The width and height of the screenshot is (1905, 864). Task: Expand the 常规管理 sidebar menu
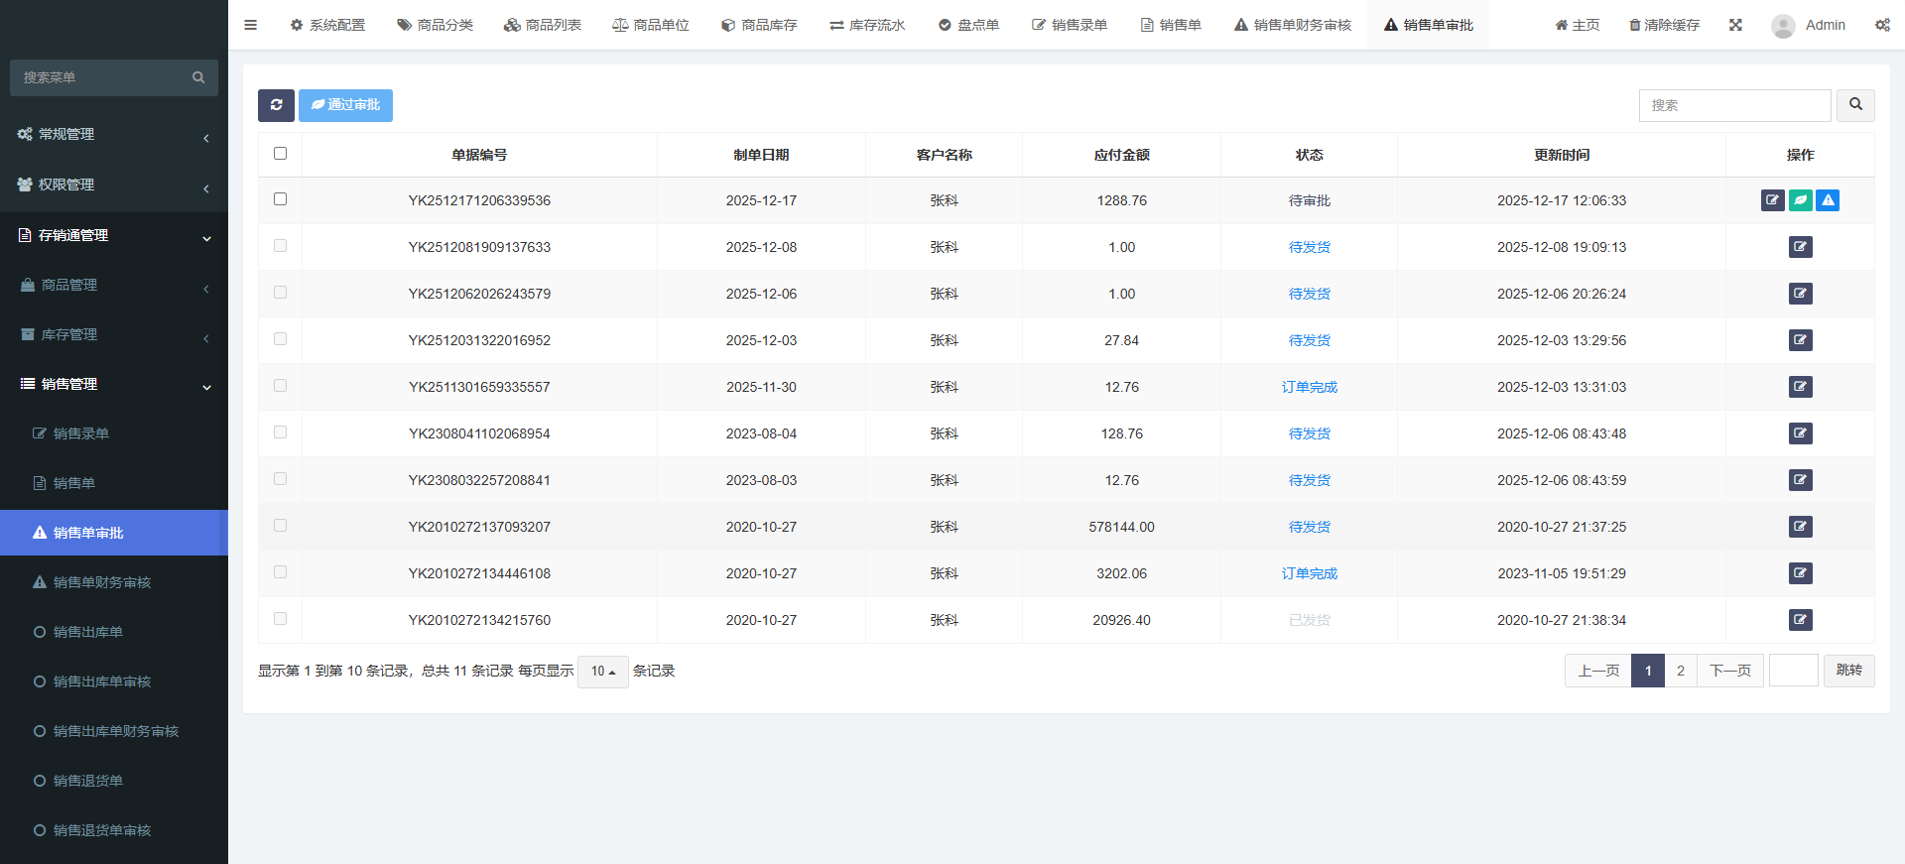pos(114,135)
